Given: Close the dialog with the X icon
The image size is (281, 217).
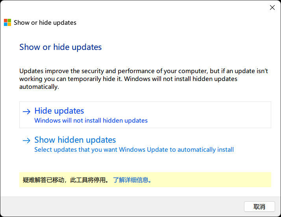Looking at the screenshot, I should pos(272,7).
